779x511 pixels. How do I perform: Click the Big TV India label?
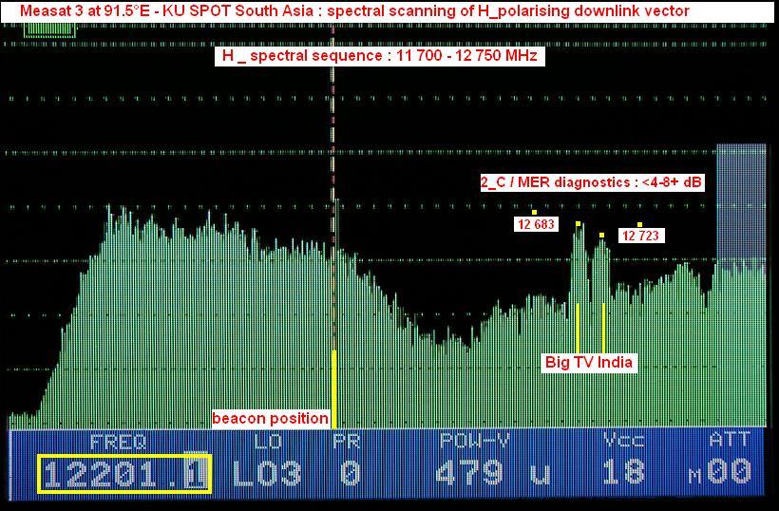pos(588,362)
